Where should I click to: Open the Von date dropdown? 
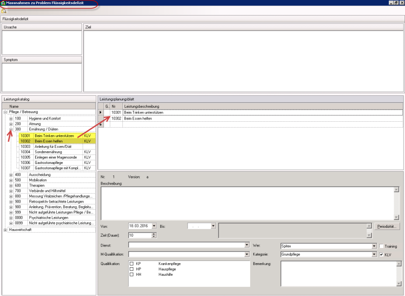154,226
